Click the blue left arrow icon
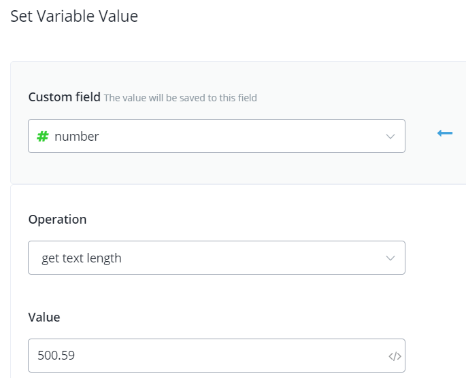 click(445, 133)
